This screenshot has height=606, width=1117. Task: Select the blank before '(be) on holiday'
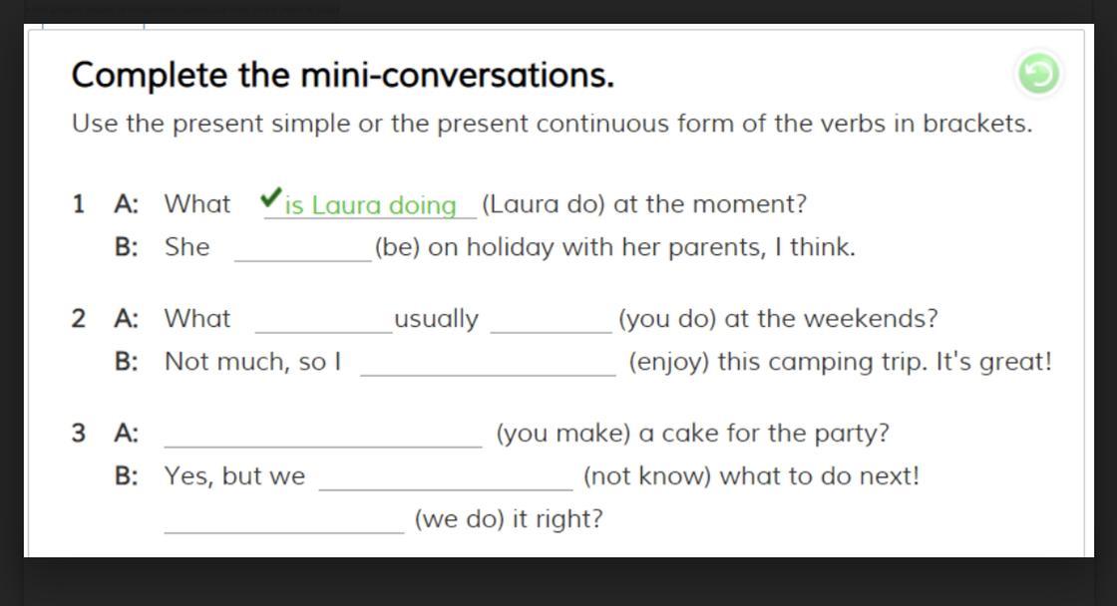click(303, 247)
